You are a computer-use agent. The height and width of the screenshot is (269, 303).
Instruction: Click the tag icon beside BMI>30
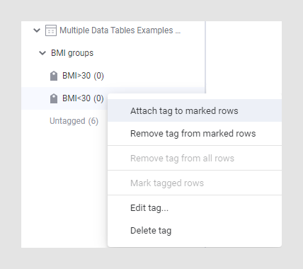(x=54, y=76)
